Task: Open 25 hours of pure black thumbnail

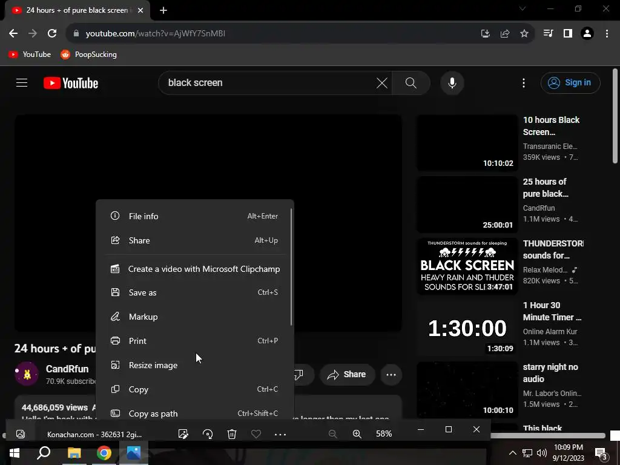Action: point(467,205)
